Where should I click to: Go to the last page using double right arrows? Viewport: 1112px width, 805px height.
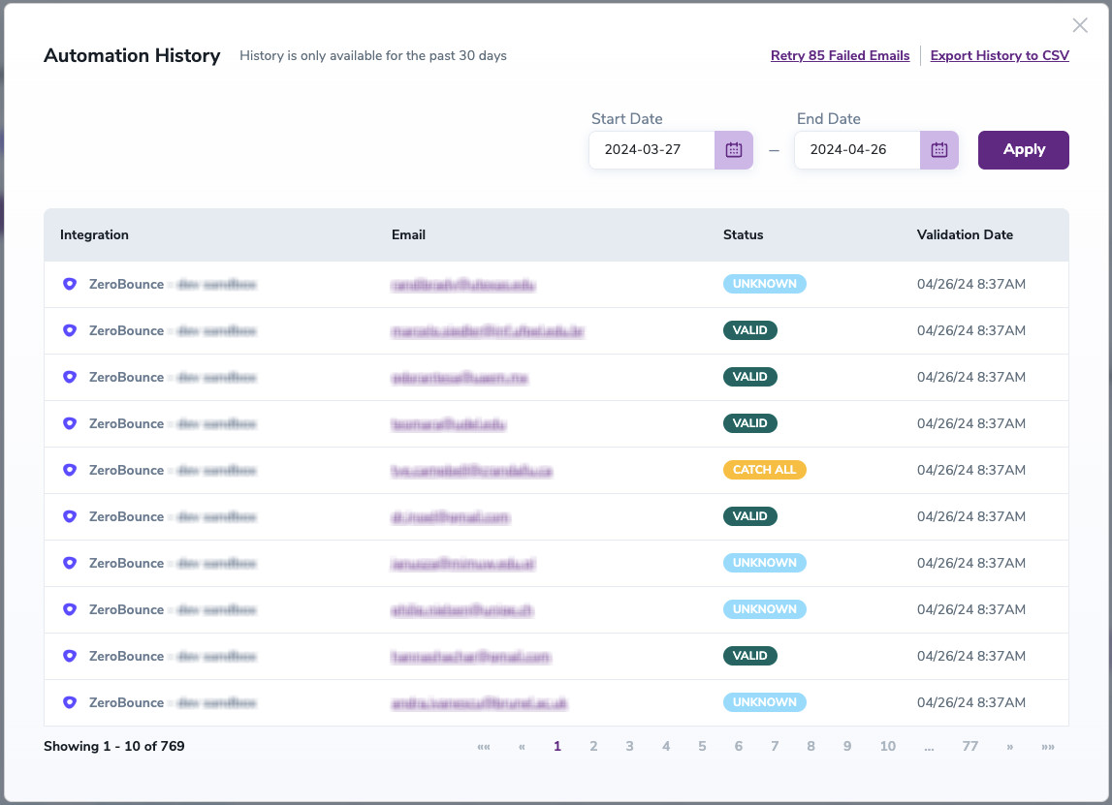pos(1047,747)
